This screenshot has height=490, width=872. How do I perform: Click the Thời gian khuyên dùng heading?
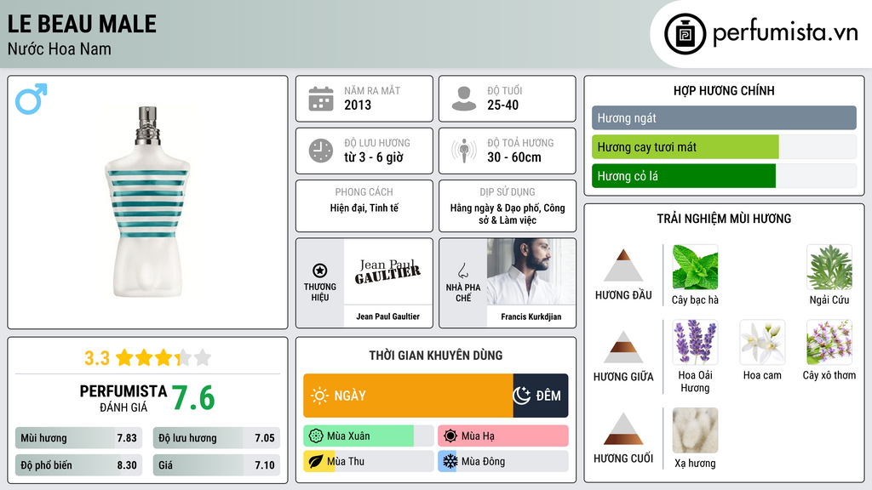(436, 356)
